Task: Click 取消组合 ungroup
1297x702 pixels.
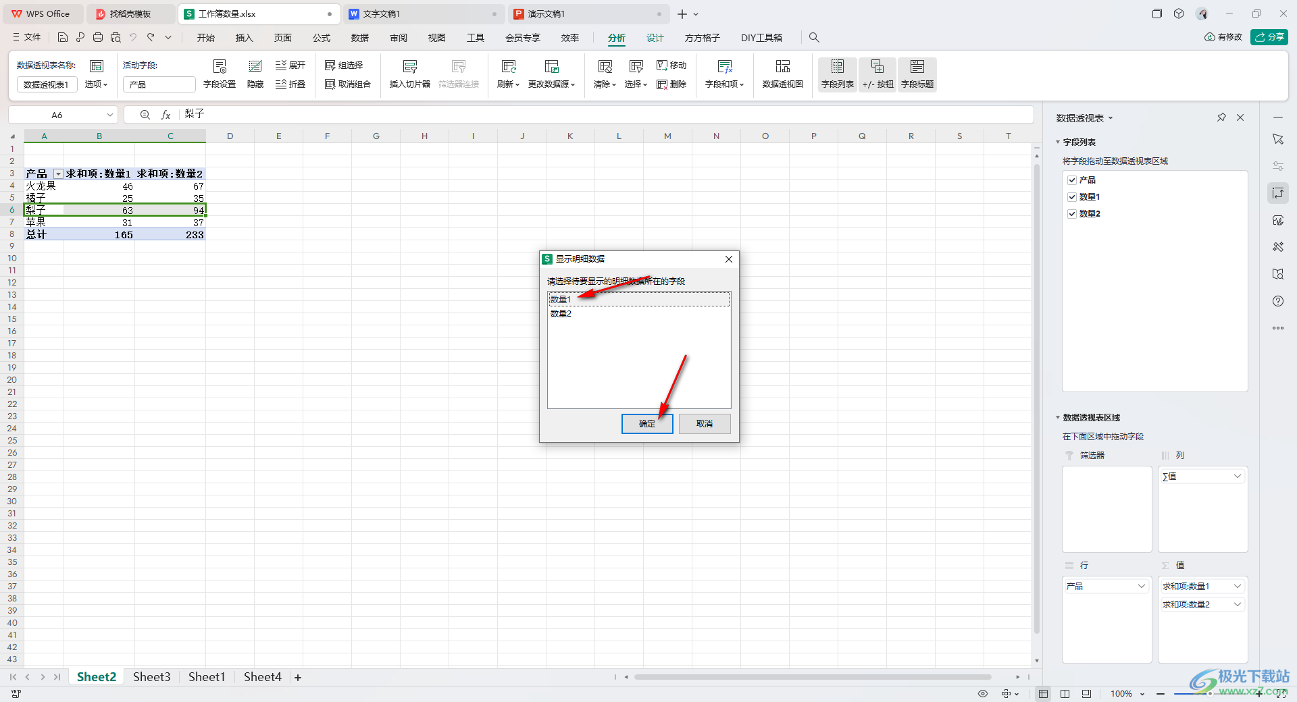Action: (x=348, y=84)
